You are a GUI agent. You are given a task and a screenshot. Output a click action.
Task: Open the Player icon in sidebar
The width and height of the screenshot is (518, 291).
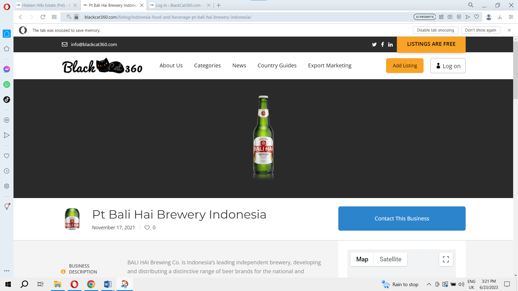coord(7,120)
